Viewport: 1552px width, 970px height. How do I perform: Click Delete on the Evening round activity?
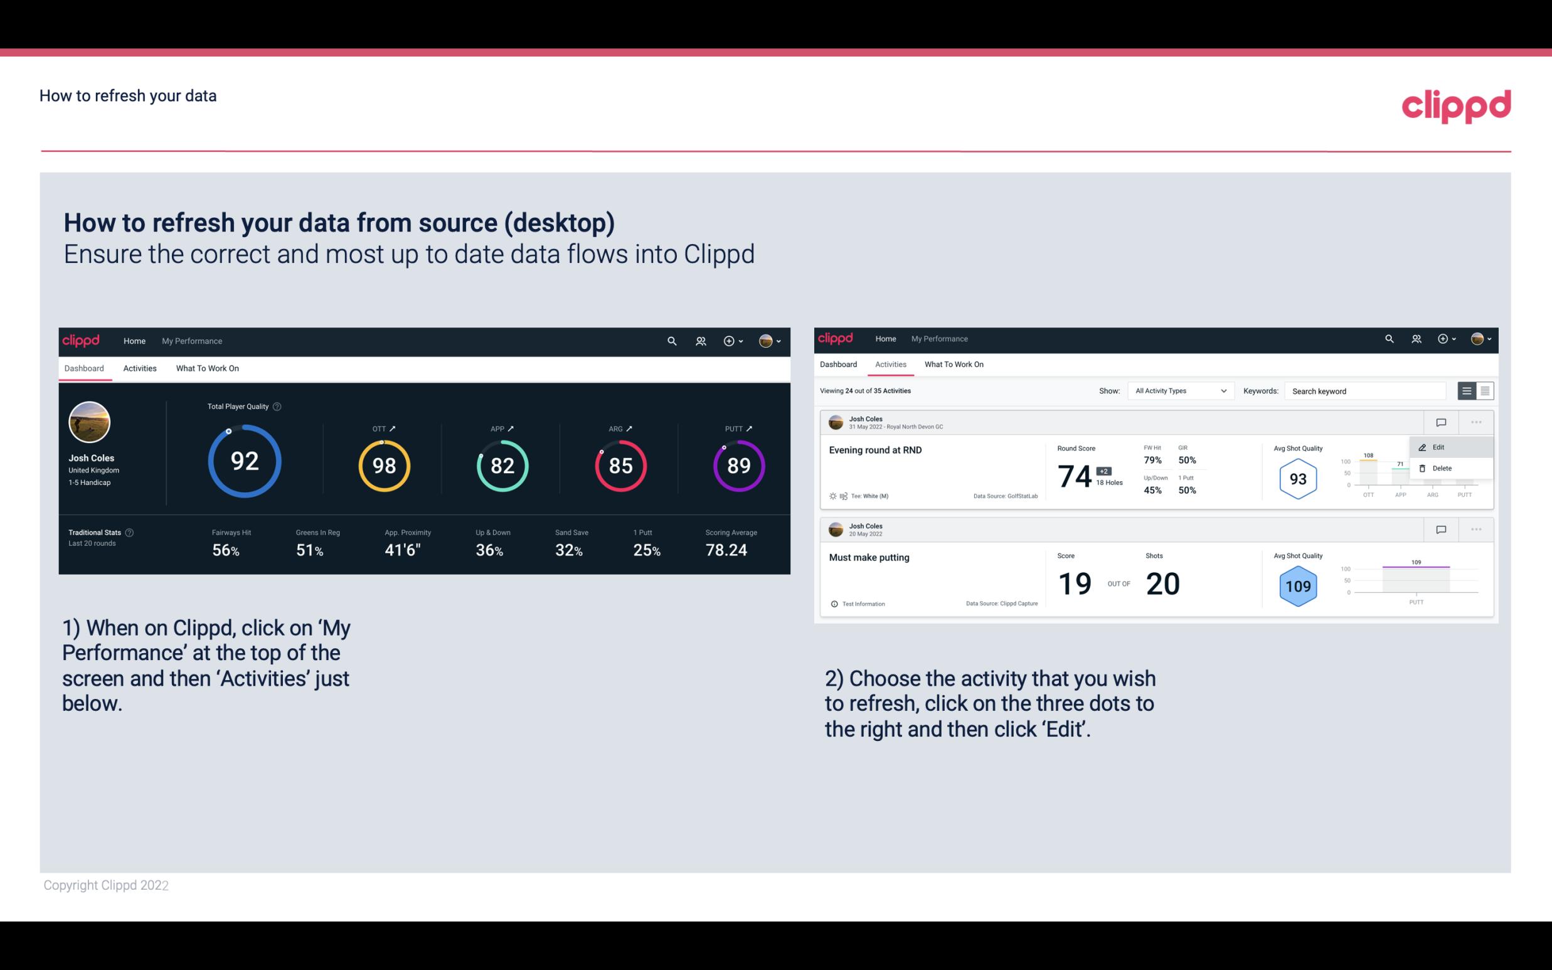[x=1442, y=468]
